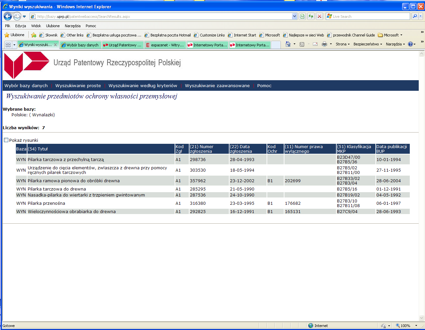Open the Other links favorite
The height and width of the screenshot is (330, 425).
click(72, 35)
